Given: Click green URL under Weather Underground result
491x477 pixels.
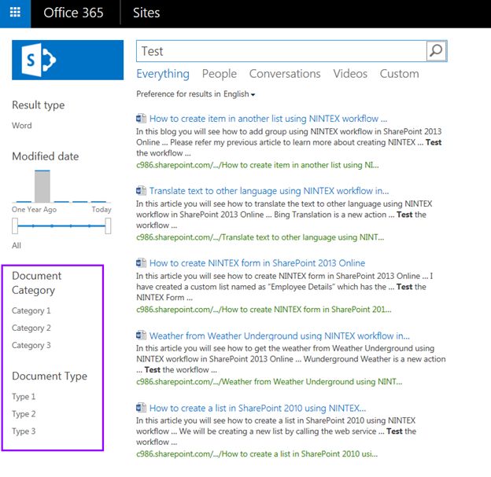Looking at the screenshot, I should click(269, 382).
